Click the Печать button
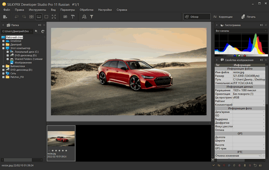 coord(248,17)
